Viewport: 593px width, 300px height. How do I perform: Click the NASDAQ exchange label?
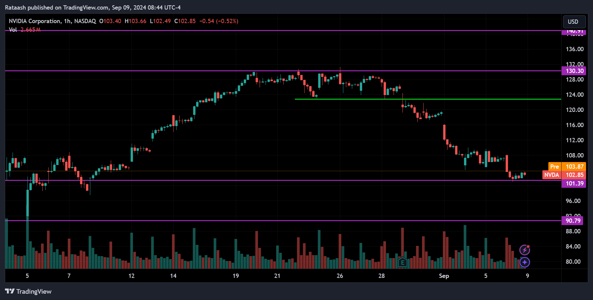point(85,21)
